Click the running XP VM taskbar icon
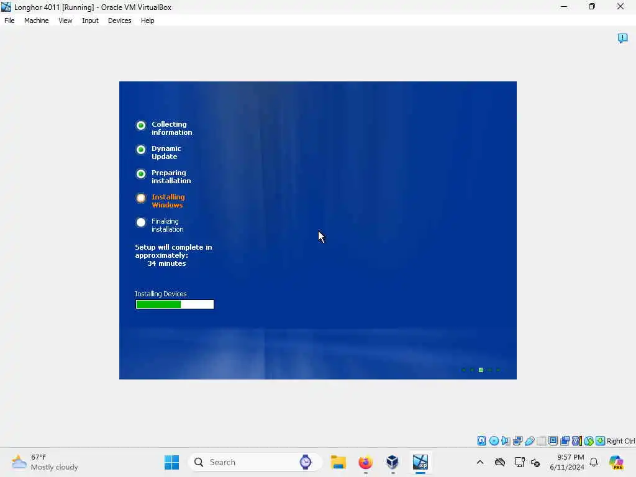This screenshot has height=477, width=636. point(420,462)
